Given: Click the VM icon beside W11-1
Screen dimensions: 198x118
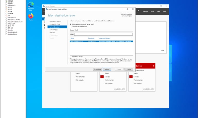Looking at the screenshot, I should click(6, 7).
